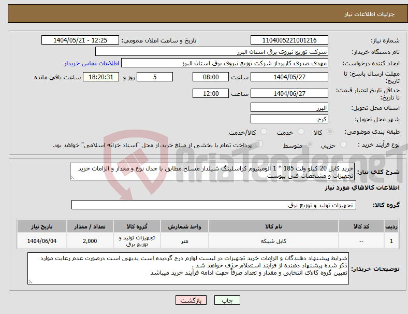
Task: Click the request creator name field
Action: (225, 63)
